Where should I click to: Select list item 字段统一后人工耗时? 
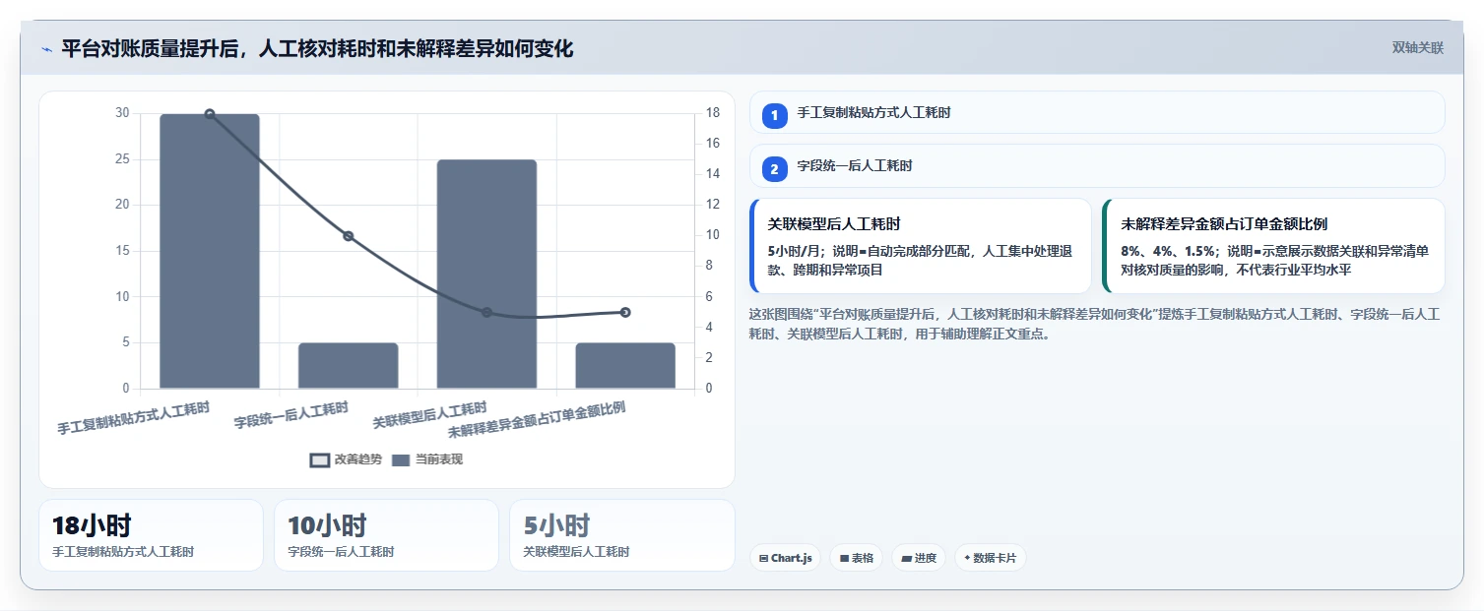point(1097,165)
